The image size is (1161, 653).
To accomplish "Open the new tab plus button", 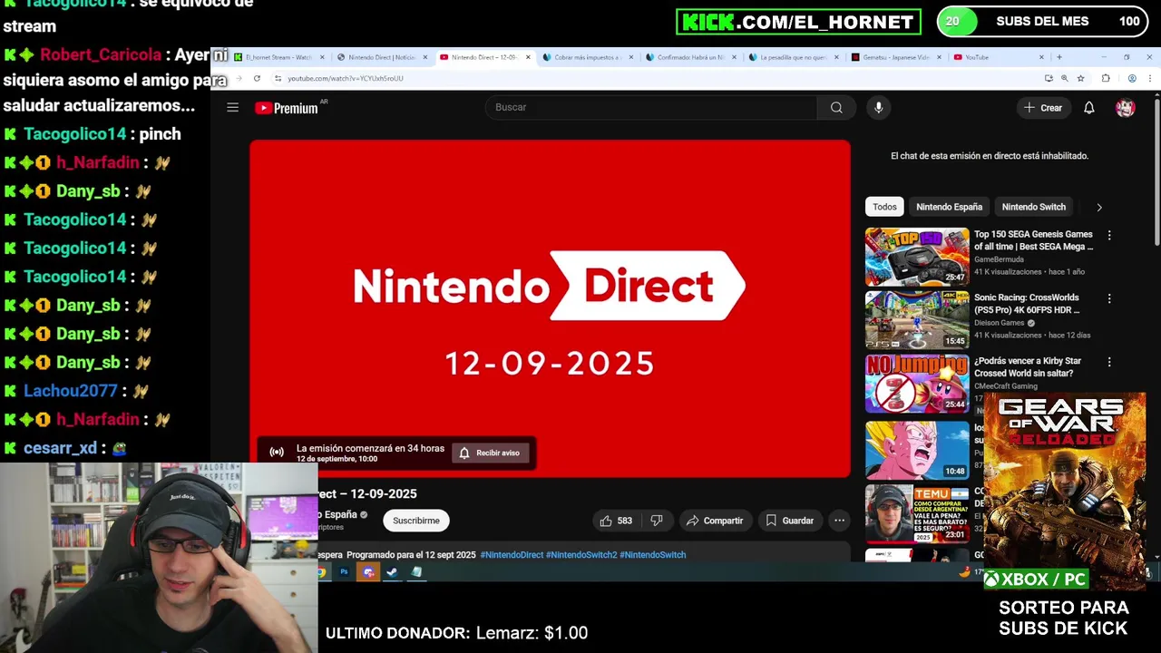I will (x=1059, y=57).
